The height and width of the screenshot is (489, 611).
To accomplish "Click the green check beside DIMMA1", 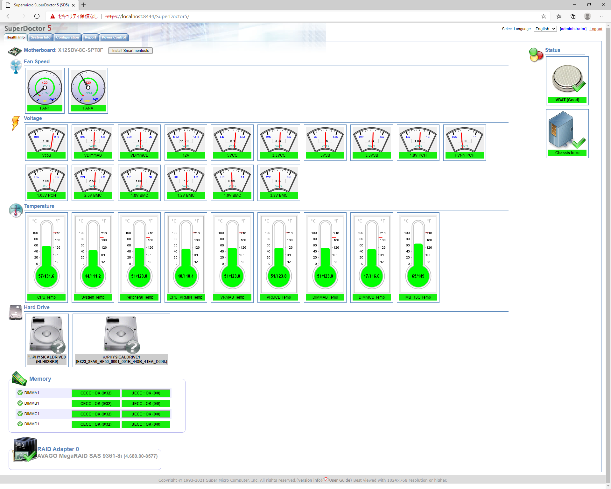I will pyautogui.click(x=20, y=393).
